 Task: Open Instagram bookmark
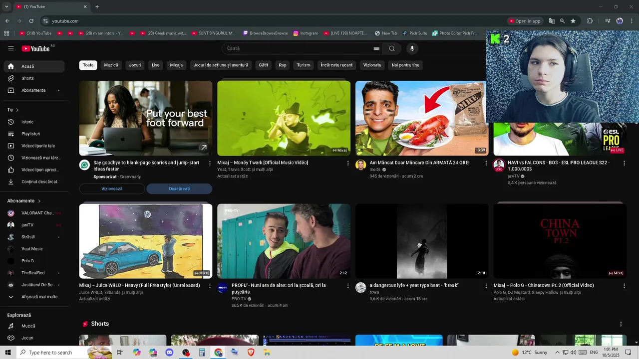point(306,33)
